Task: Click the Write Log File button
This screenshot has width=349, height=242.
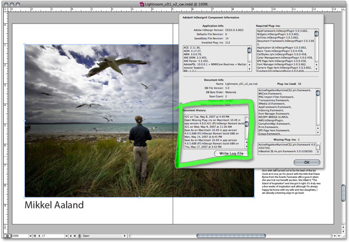Action: tap(231, 153)
